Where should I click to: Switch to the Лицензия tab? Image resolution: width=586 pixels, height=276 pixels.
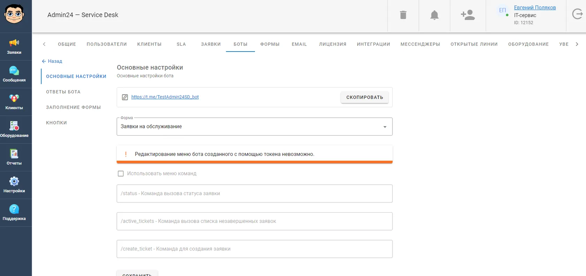coord(333,44)
